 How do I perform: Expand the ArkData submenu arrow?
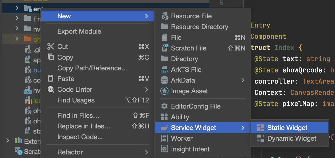point(243,80)
